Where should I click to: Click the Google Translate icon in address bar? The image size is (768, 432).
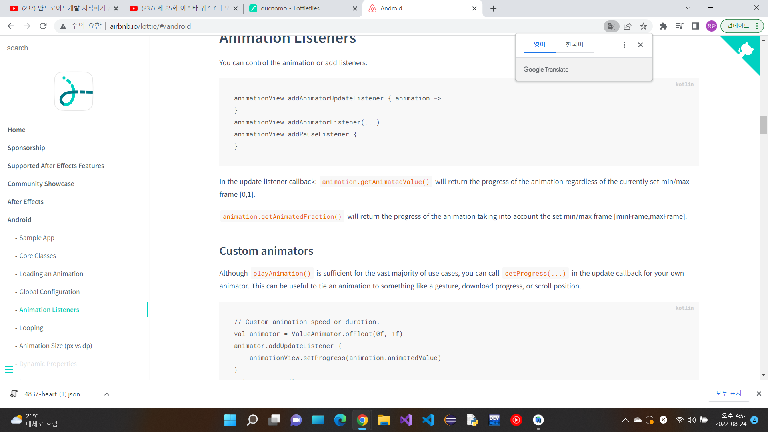[611, 26]
